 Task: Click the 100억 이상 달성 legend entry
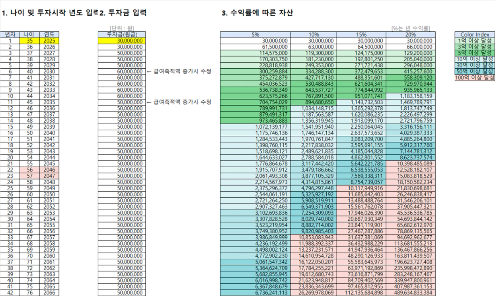click(474, 77)
